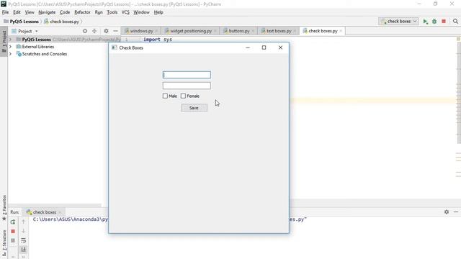Open the Window menu
Image resolution: width=461 pixels, height=259 pixels.
coord(141,12)
